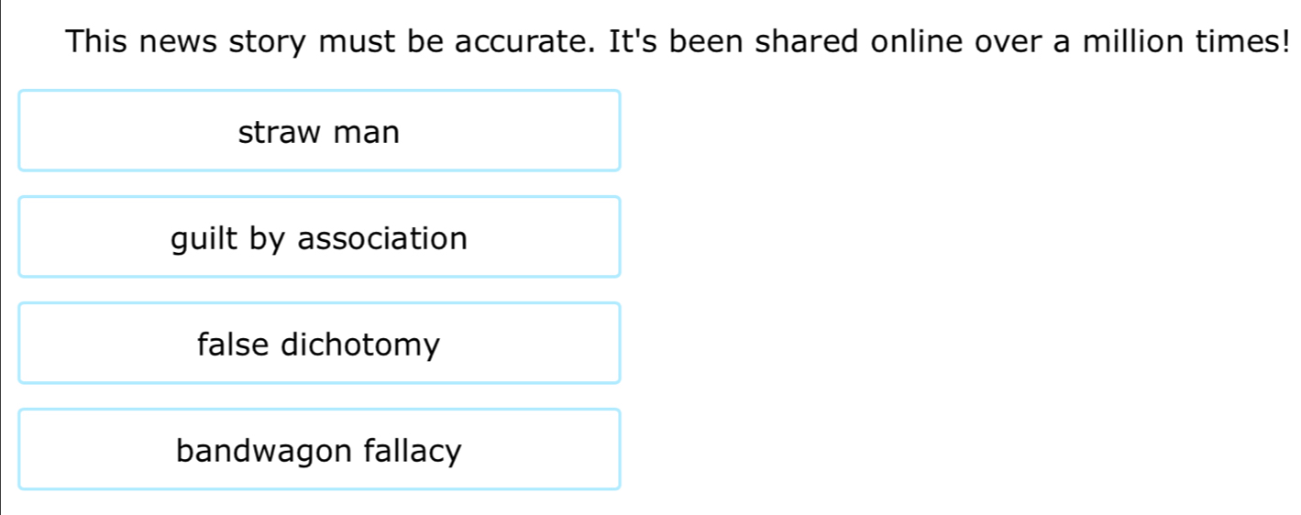The height and width of the screenshot is (515, 1301).
Task: Click the question text about the news story
Action: pyautogui.click(x=678, y=41)
